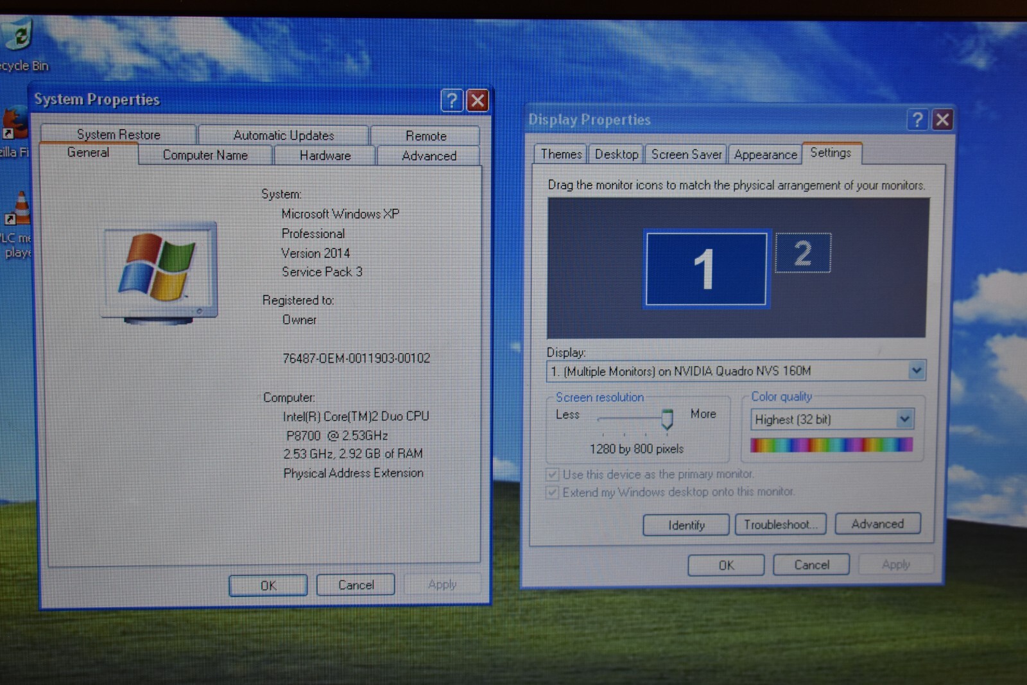Confirm Display Properties with OK

pos(726,565)
